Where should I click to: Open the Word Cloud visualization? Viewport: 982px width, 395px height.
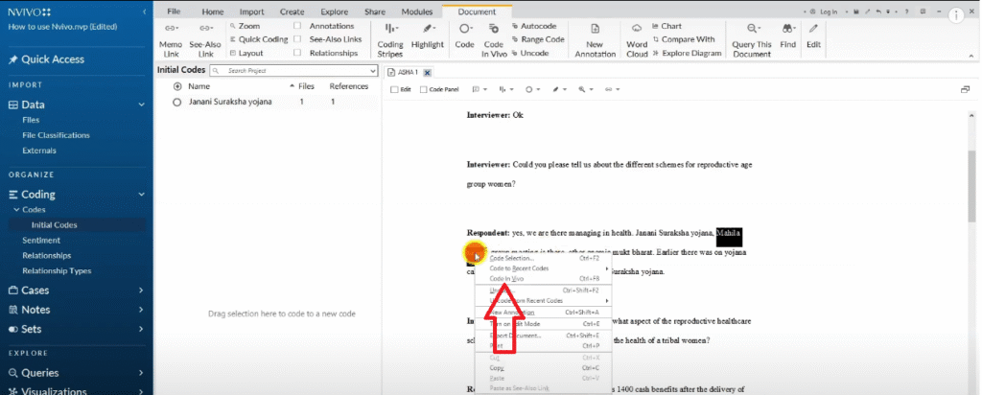coord(637,40)
